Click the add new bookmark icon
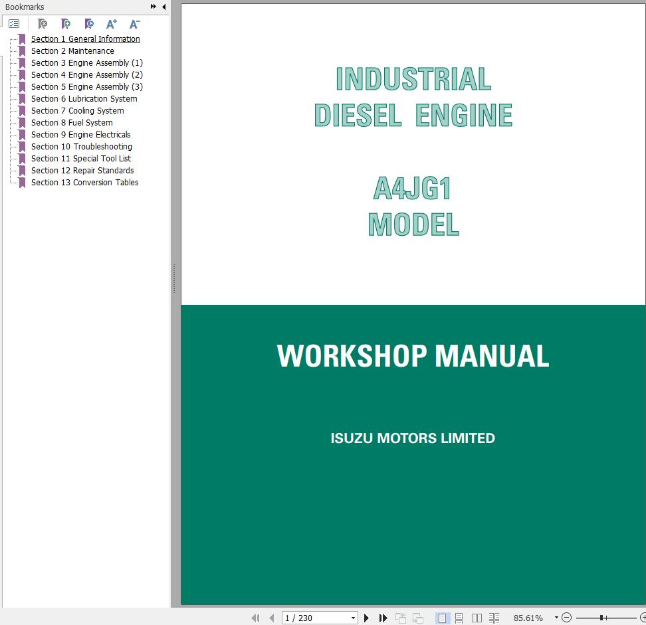The width and height of the screenshot is (646, 625). (x=66, y=24)
